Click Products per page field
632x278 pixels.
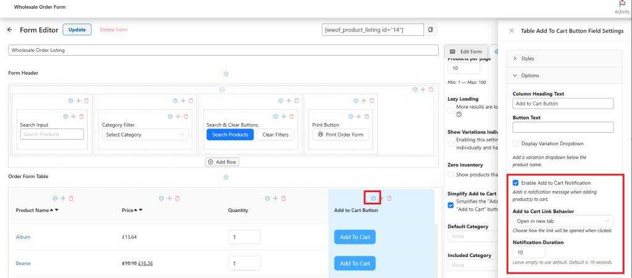pyautogui.click(x=464, y=68)
